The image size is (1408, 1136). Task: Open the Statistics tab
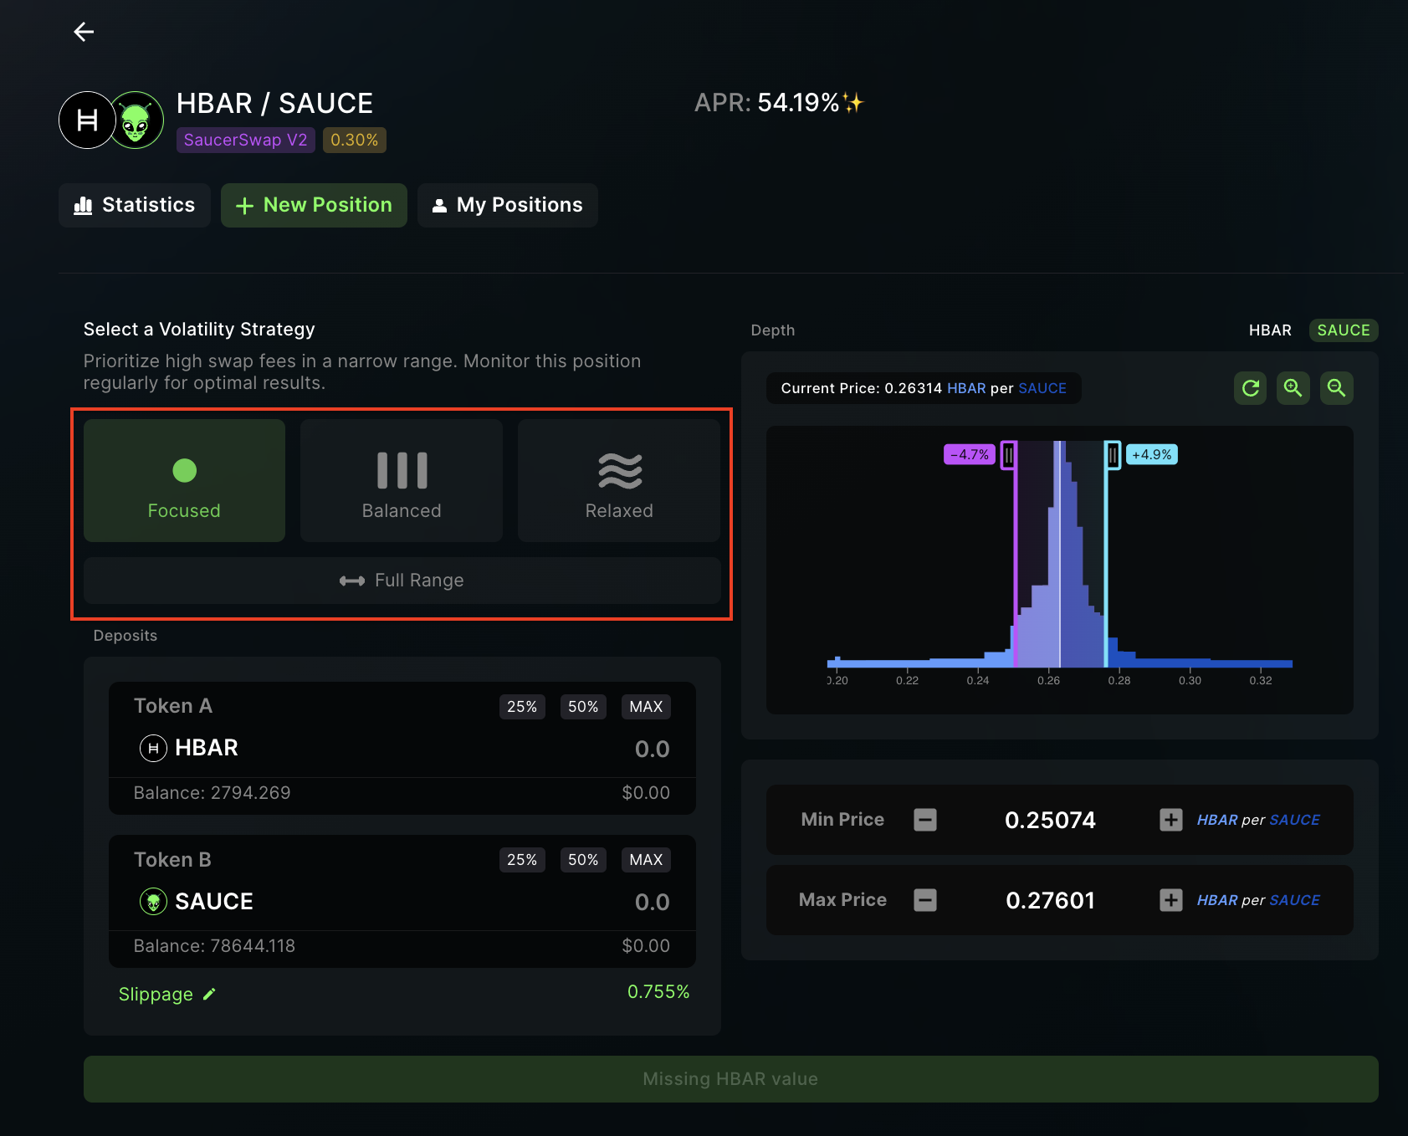coord(135,205)
